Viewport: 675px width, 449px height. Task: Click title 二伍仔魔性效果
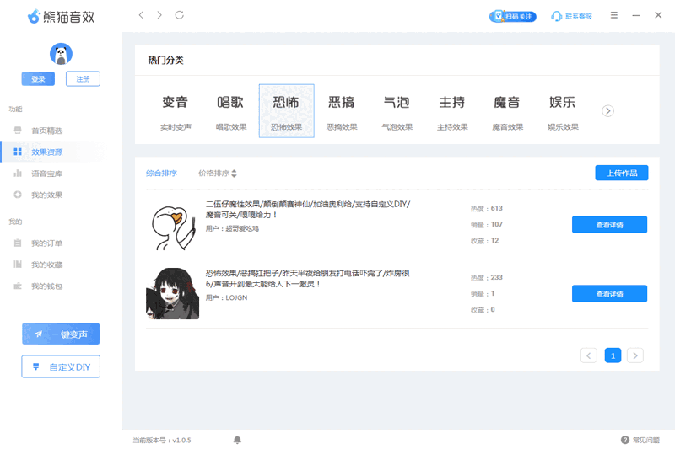click(x=308, y=209)
